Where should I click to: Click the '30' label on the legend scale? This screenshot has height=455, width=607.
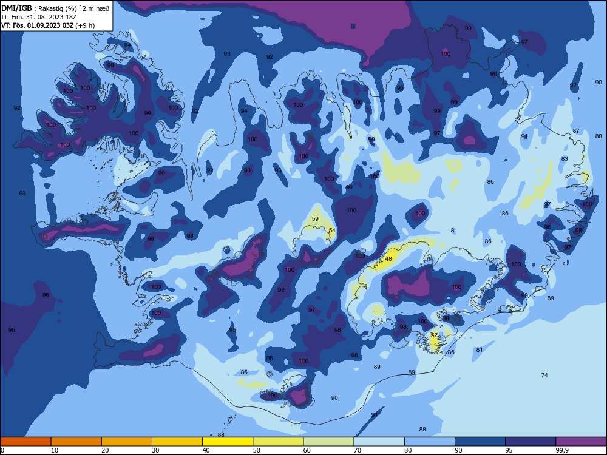[155, 450]
